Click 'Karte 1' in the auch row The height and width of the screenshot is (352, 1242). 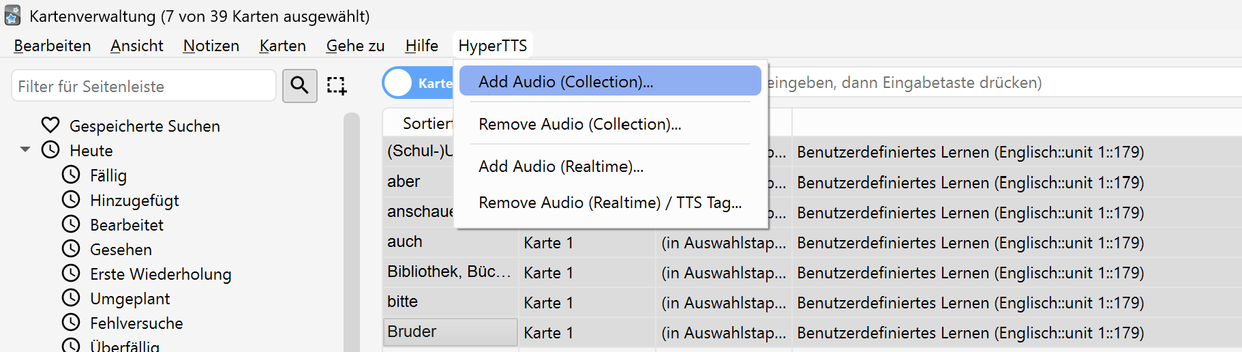coord(549,243)
